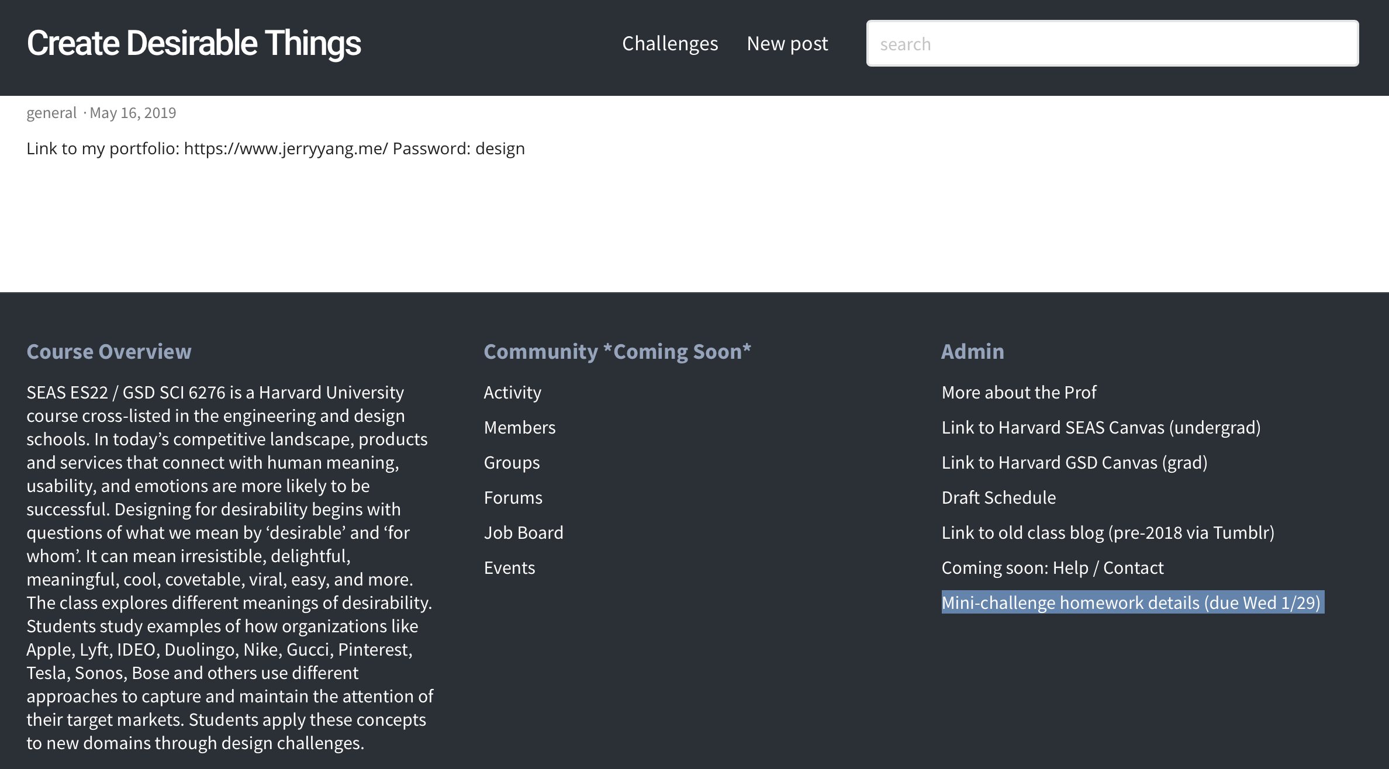Open the Job Board link
This screenshot has height=769, width=1389.
coord(523,532)
